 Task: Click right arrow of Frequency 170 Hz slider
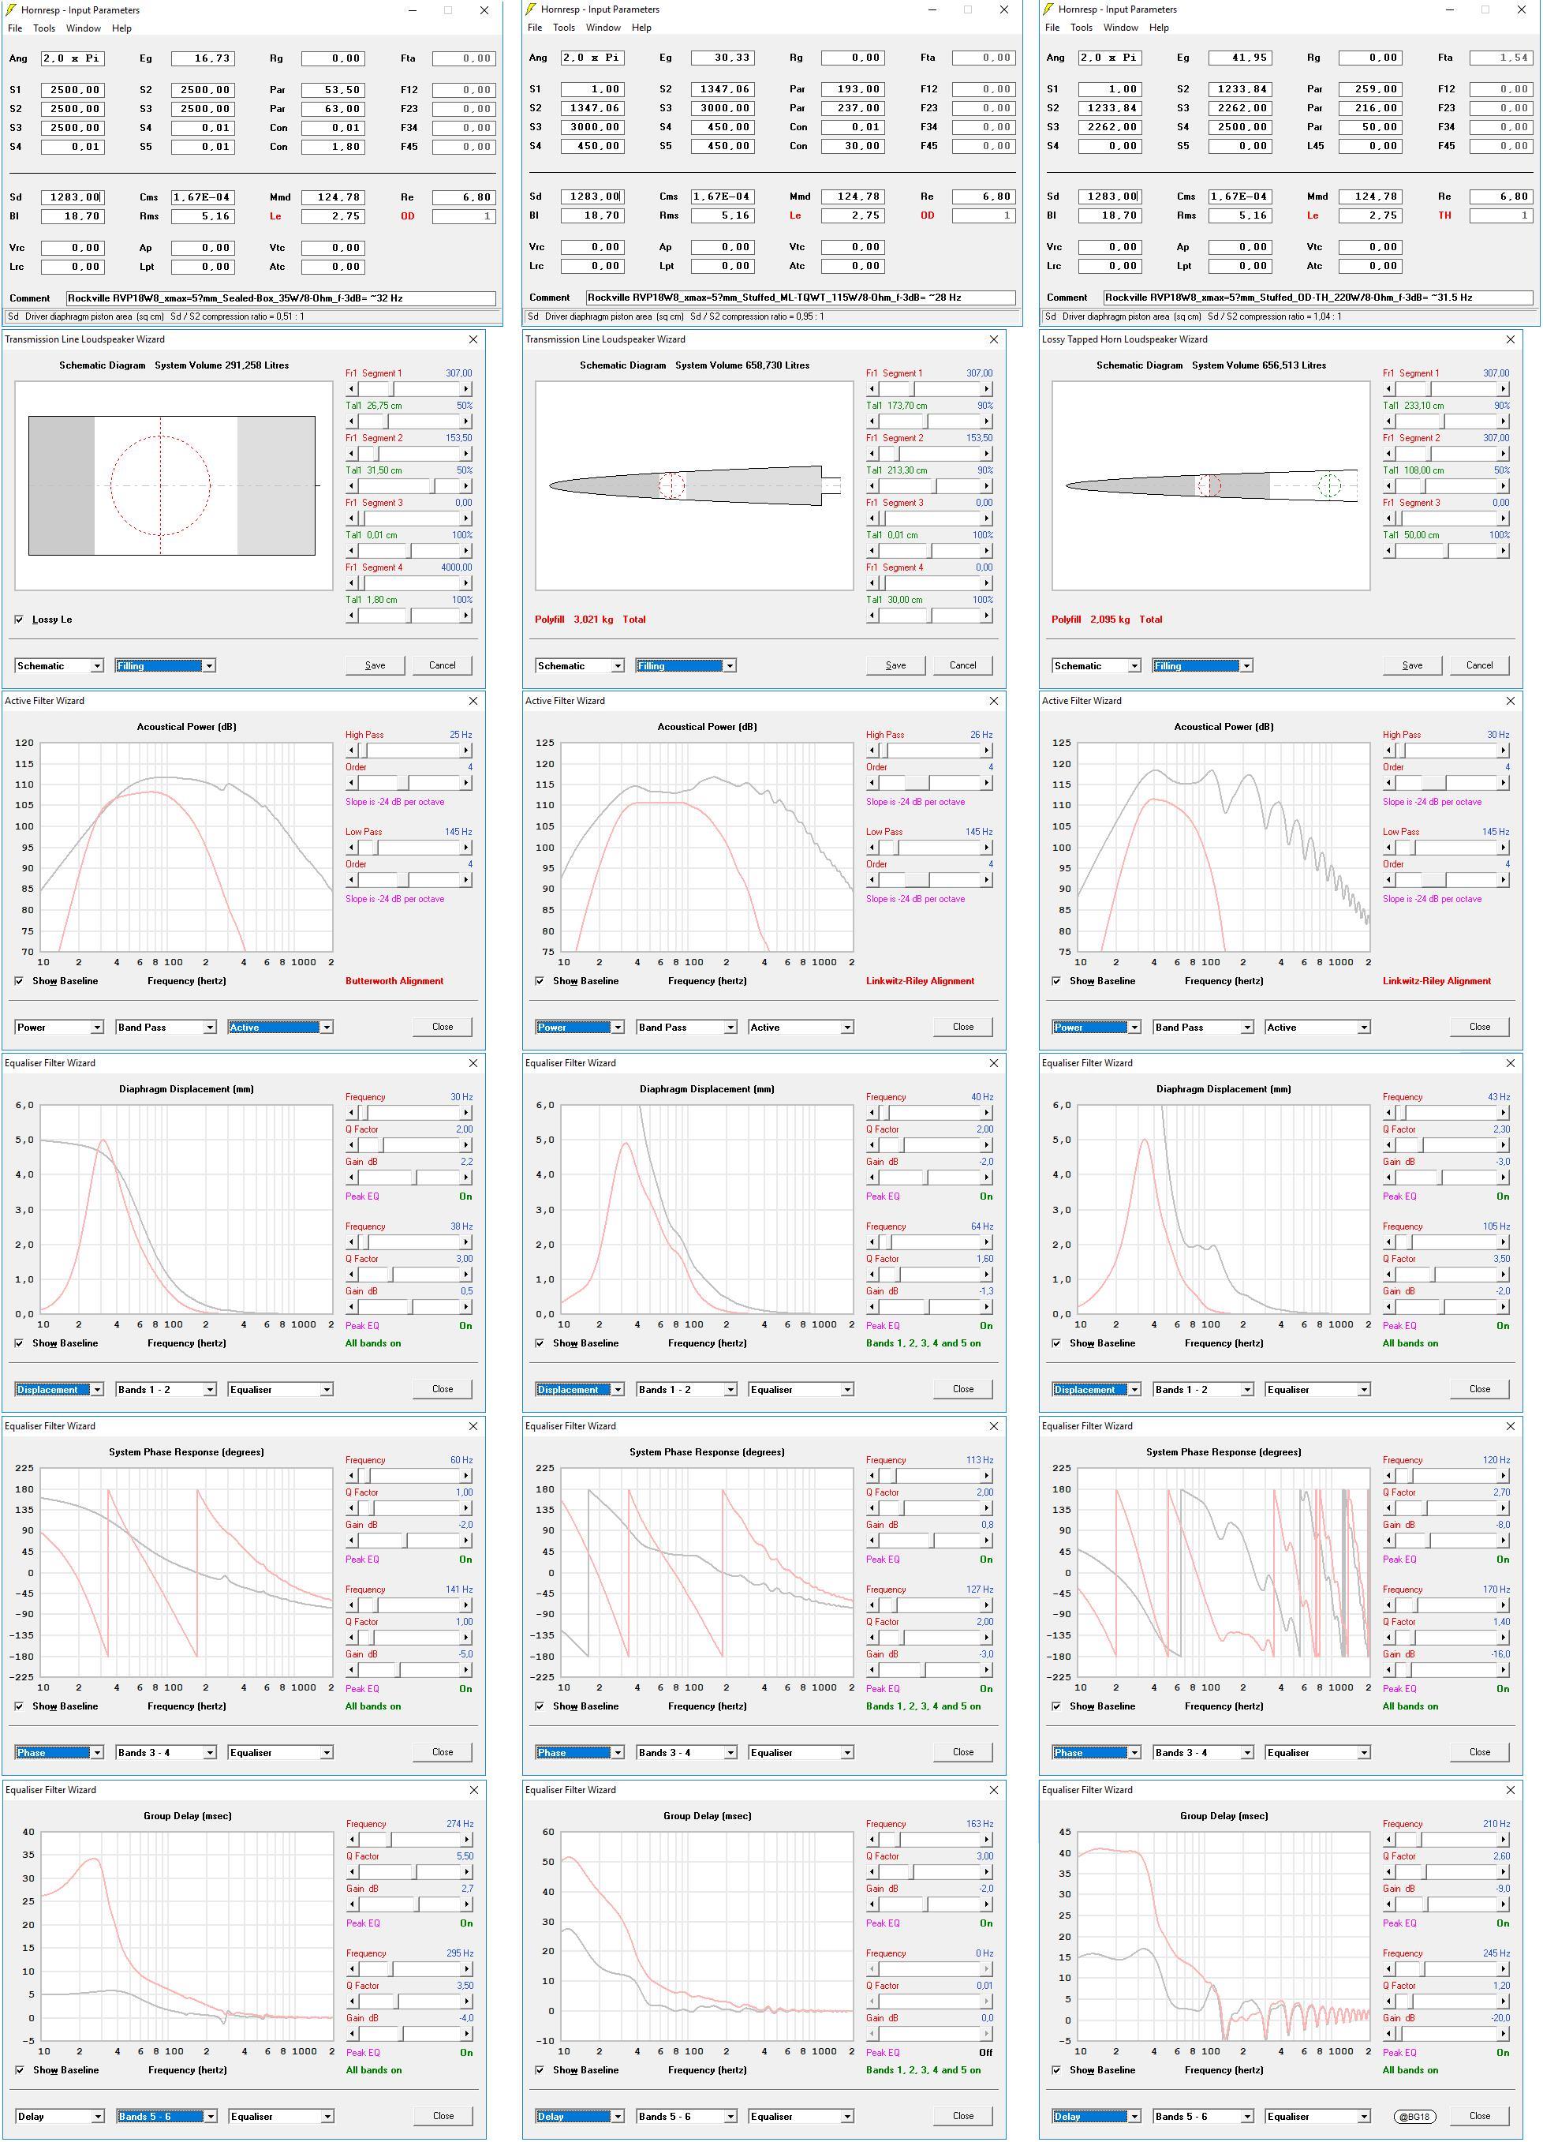pos(1503,1605)
